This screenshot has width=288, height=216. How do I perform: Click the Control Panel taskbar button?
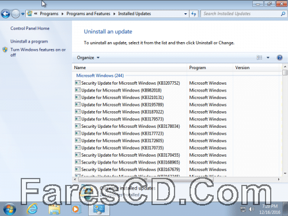(99, 209)
